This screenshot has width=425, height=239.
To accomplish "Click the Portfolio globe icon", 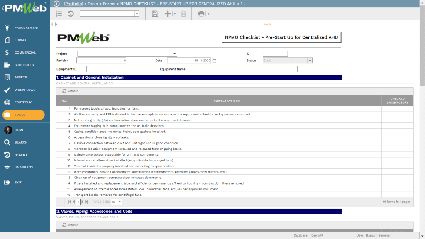I will click(x=7, y=102).
